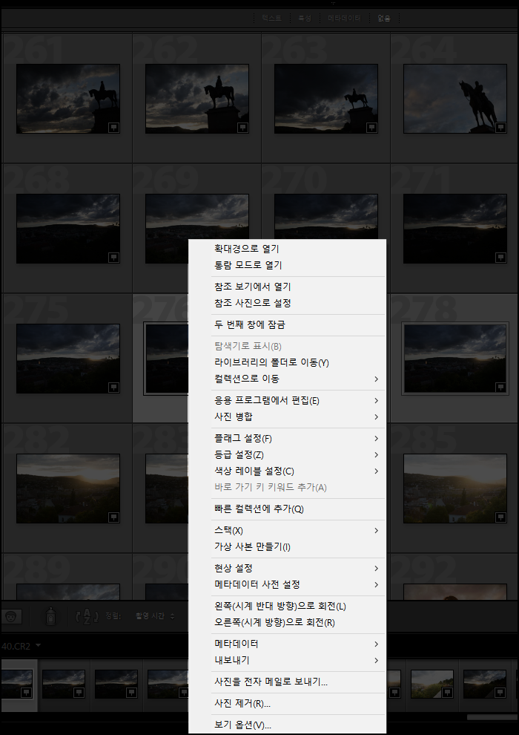The height and width of the screenshot is (735, 519).
Task: Choose 빠른 컬렉션에 추가(Q)
Action: [287, 509]
